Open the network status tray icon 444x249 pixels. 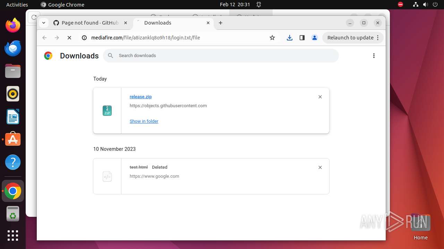coord(416,4)
